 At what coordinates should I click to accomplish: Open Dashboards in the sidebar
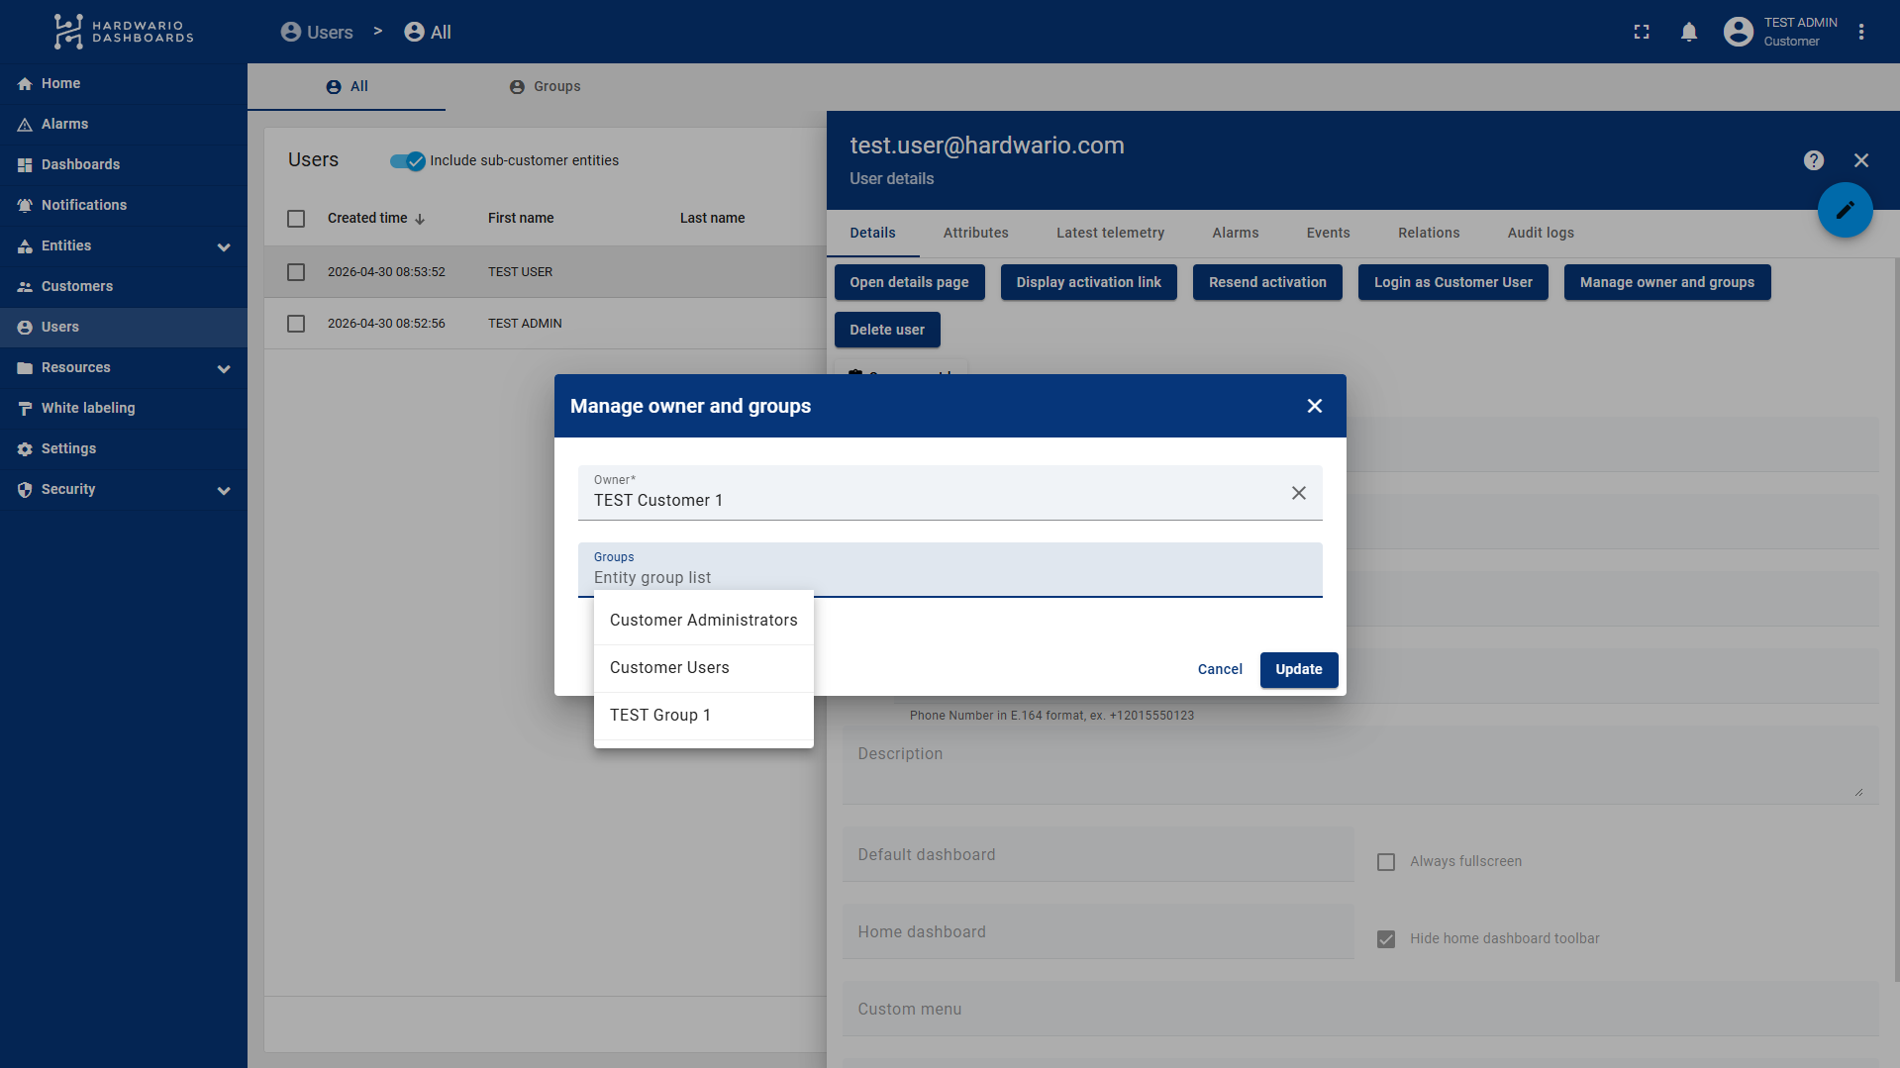pyautogui.click(x=123, y=164)
